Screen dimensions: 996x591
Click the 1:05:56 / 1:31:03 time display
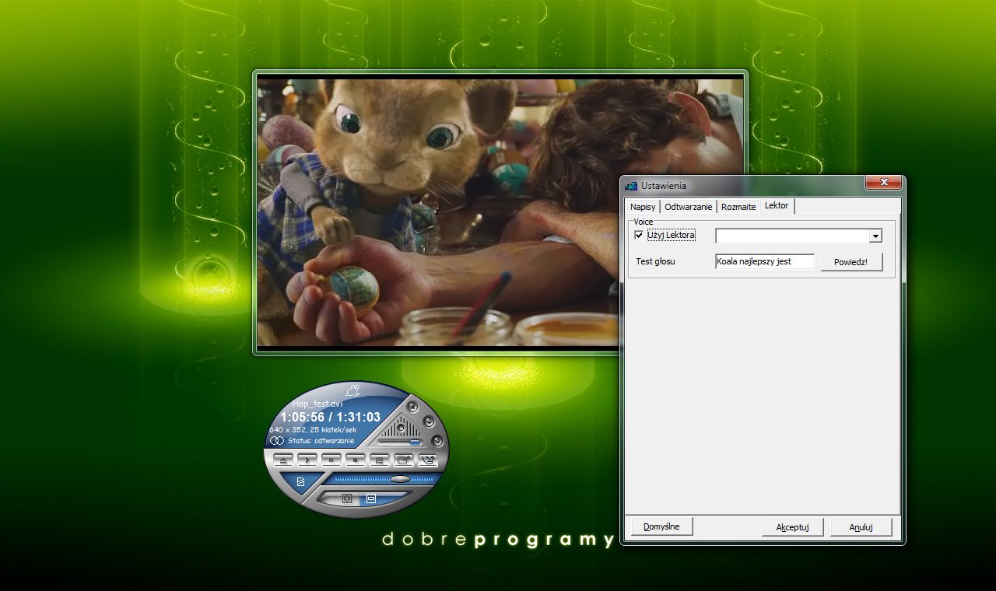coord(331,418)
